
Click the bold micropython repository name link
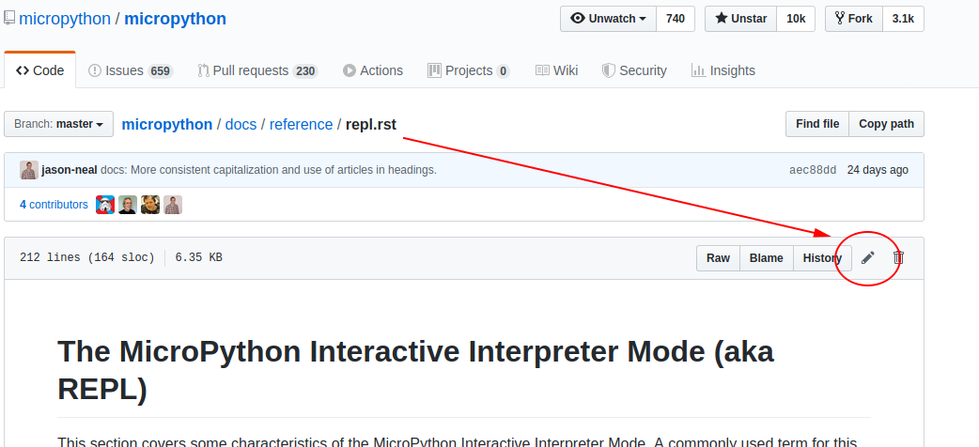pos(175,18)
